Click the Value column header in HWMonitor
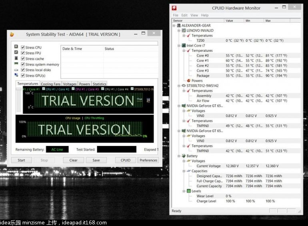 pos(234,21)
